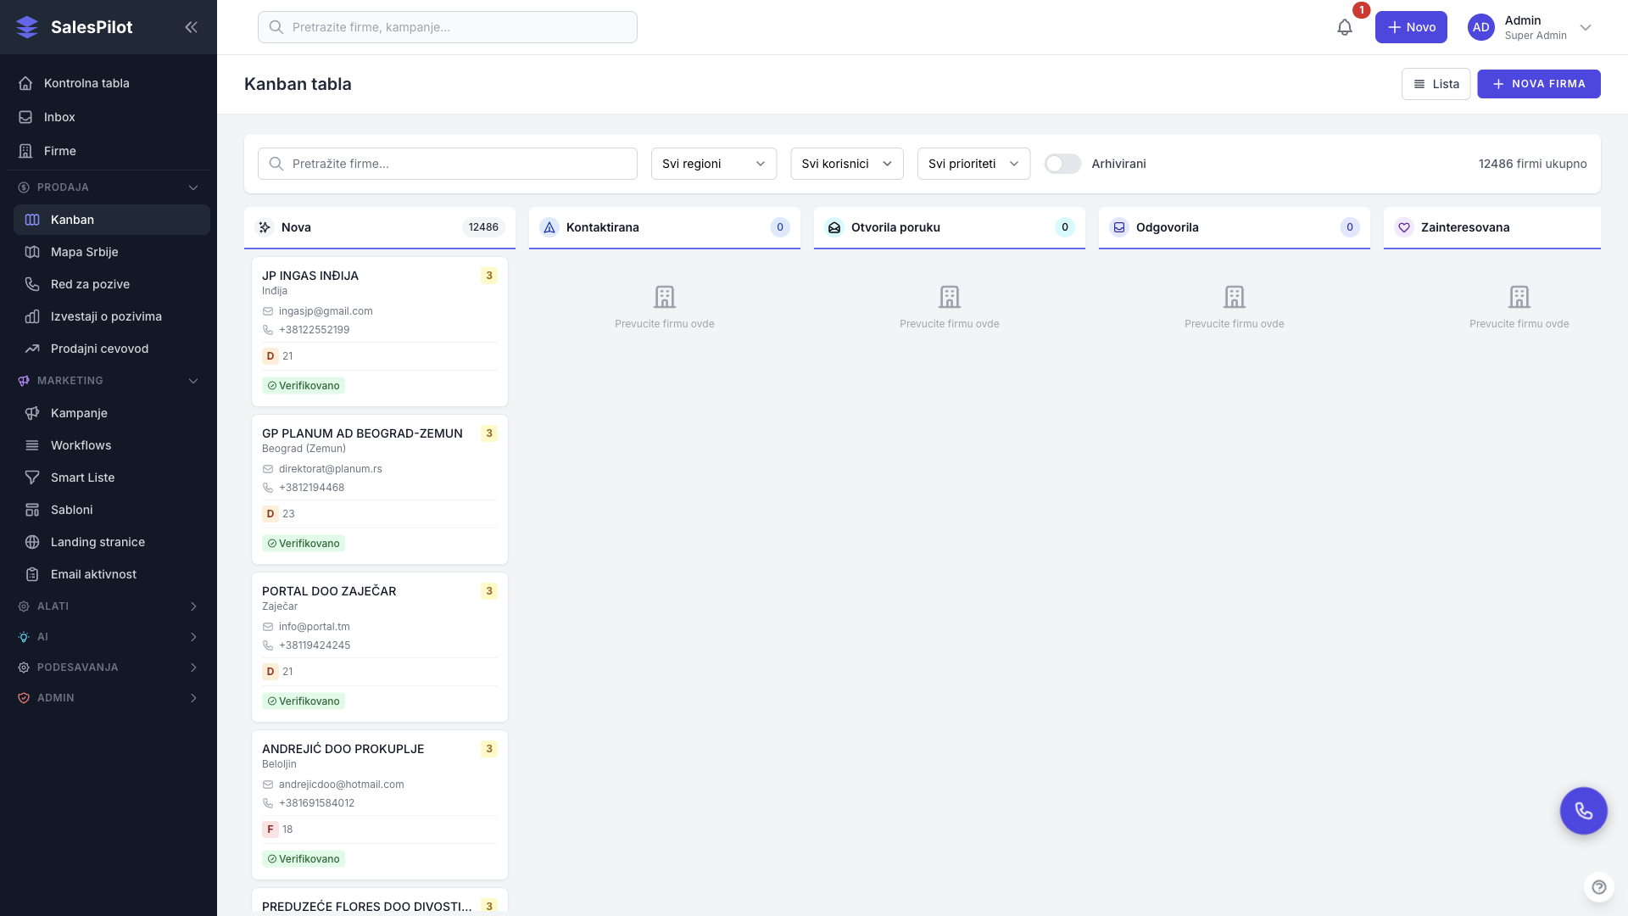Click the SalesPilot logo icon
Viewport: 1628px width, 916px height.
[27, 27]
